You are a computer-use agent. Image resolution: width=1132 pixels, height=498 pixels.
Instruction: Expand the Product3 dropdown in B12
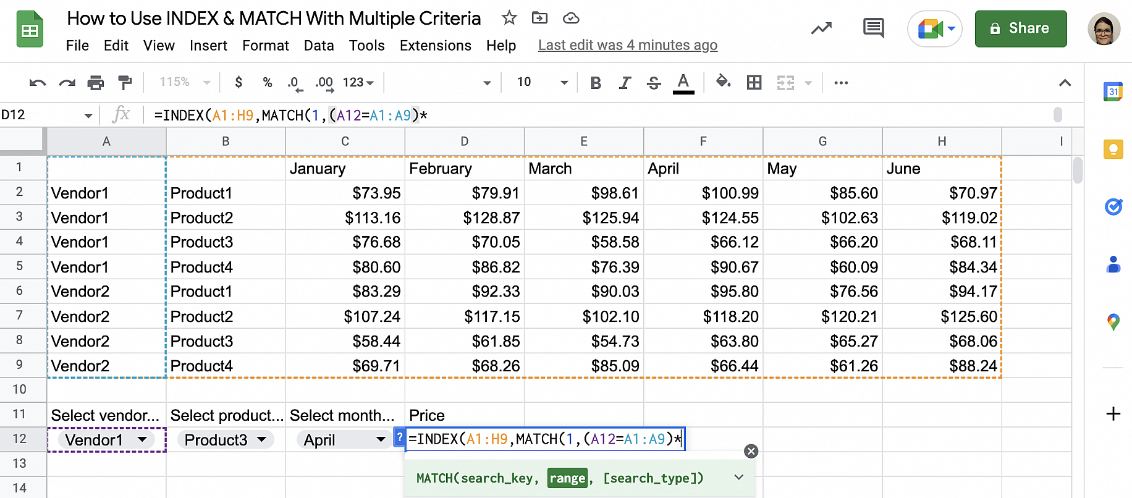coord(262,439)
